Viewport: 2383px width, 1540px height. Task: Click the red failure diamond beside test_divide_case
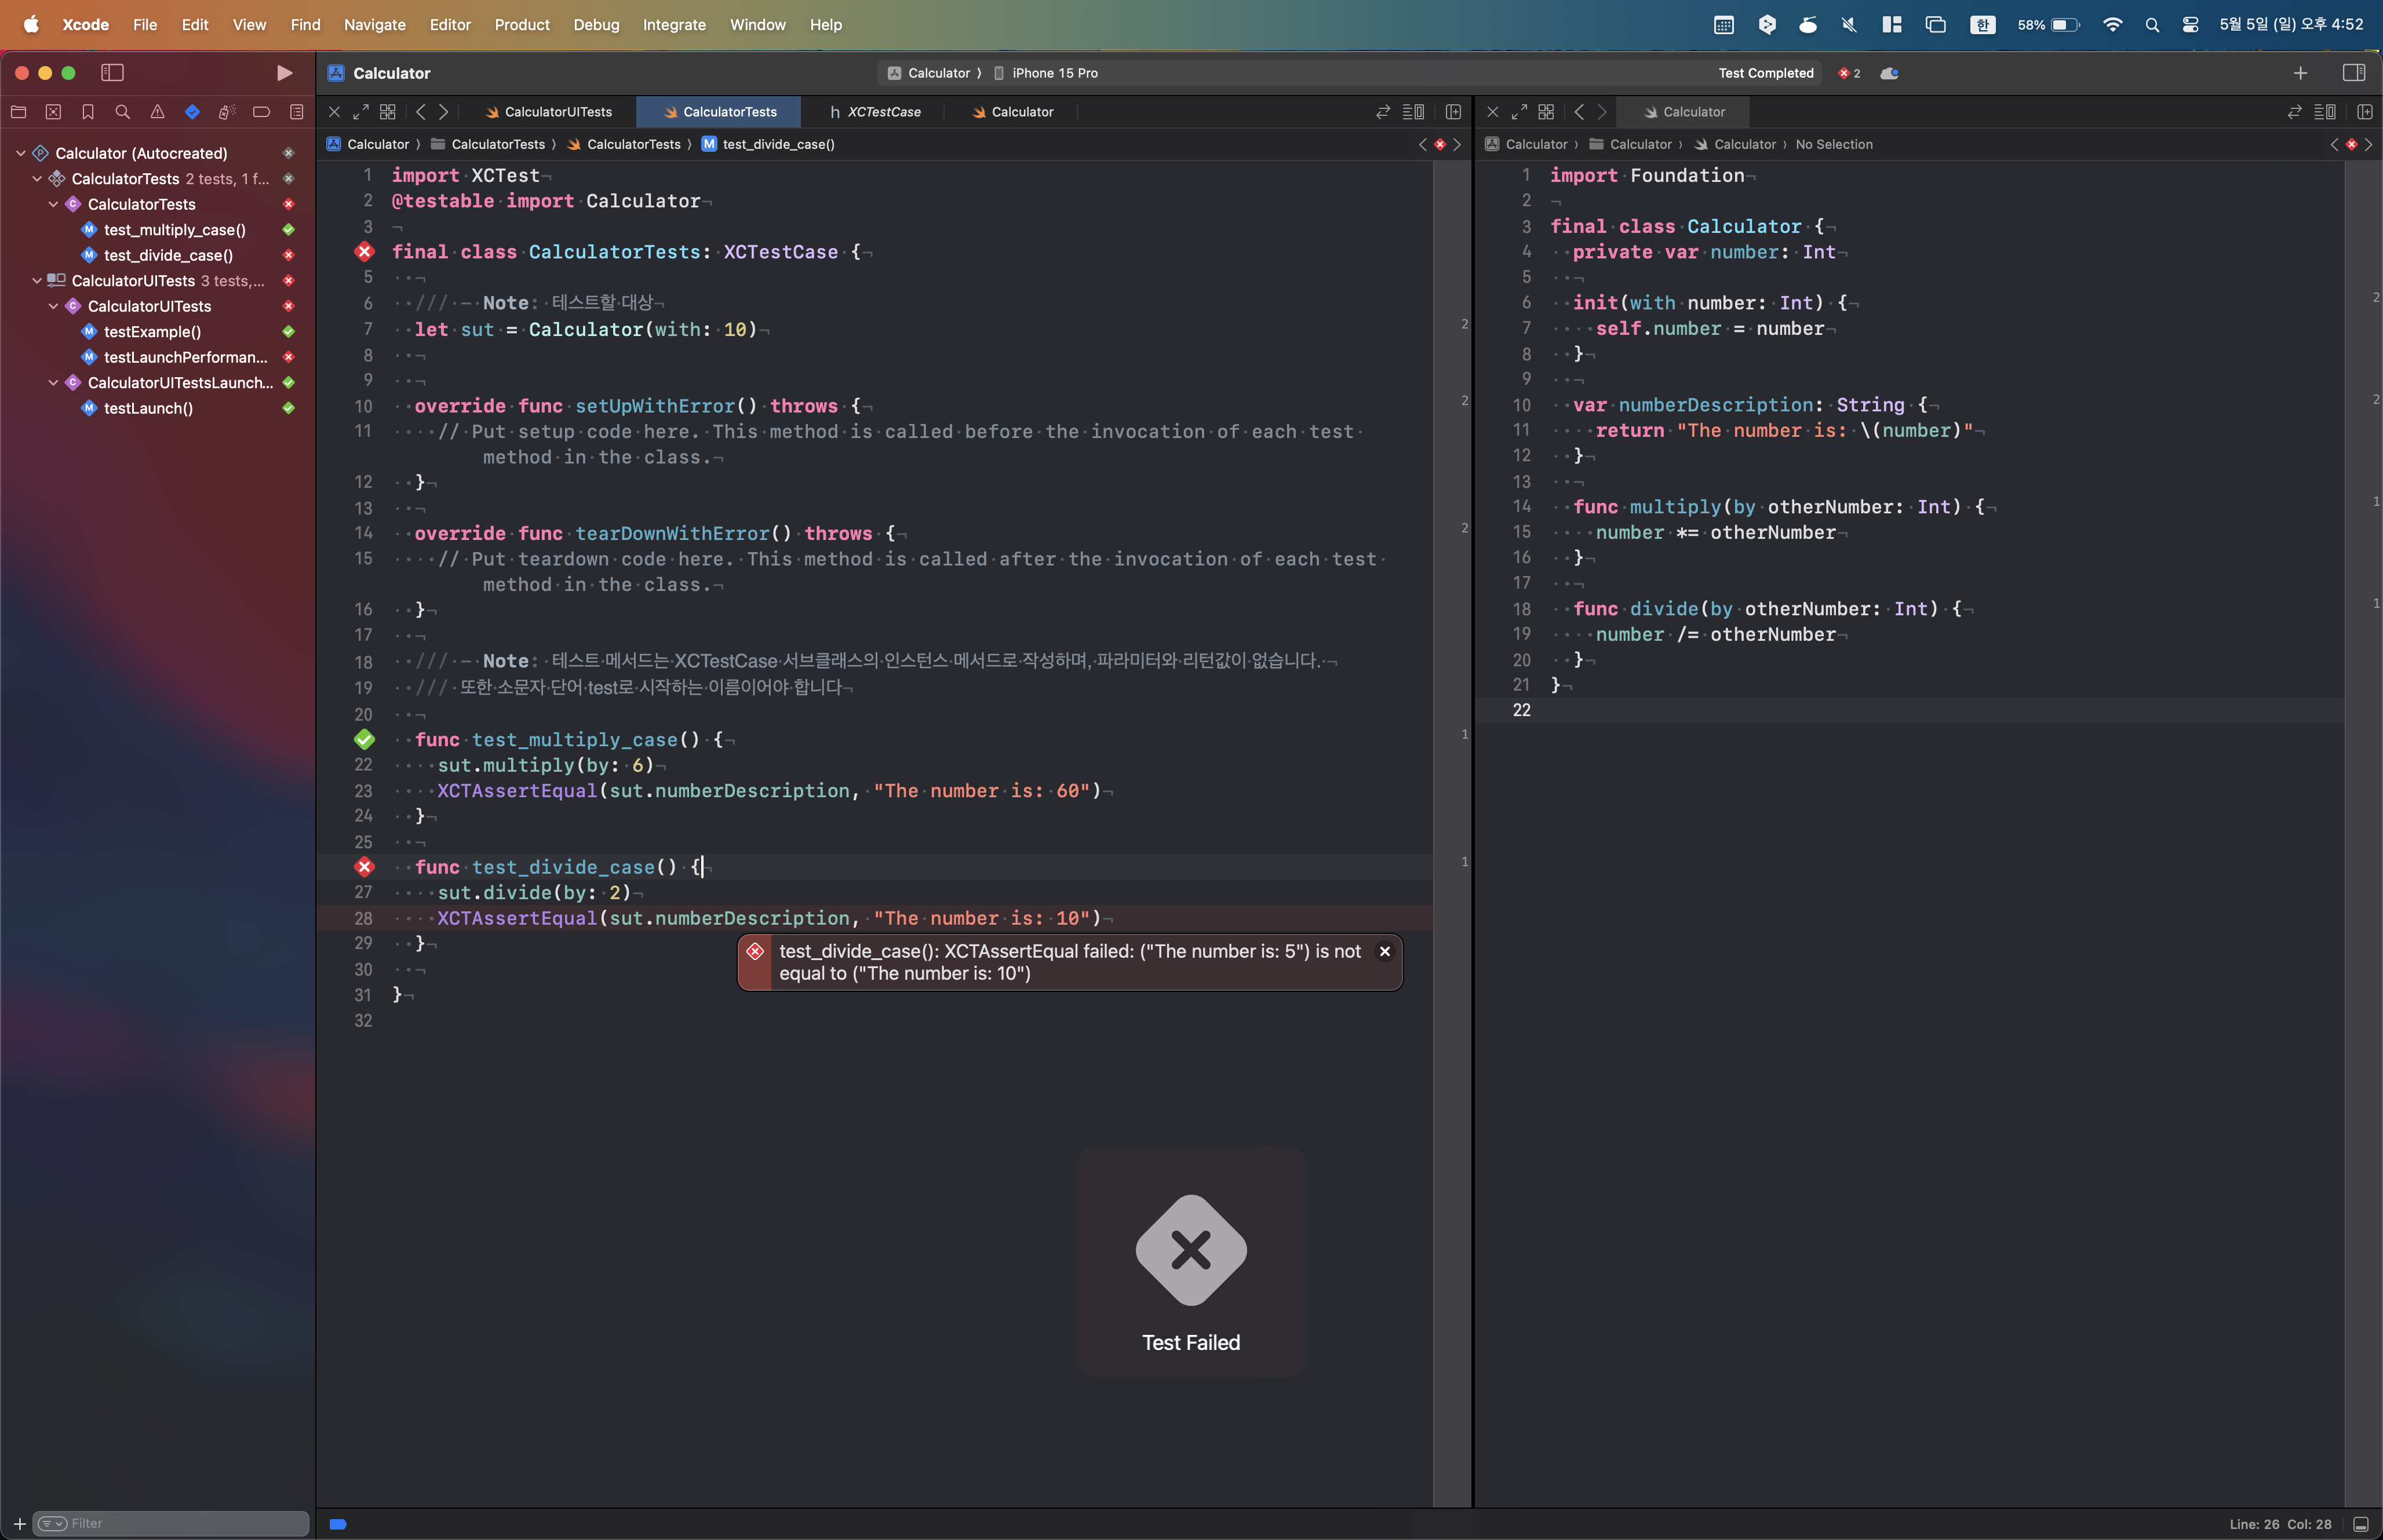[364, 867]
